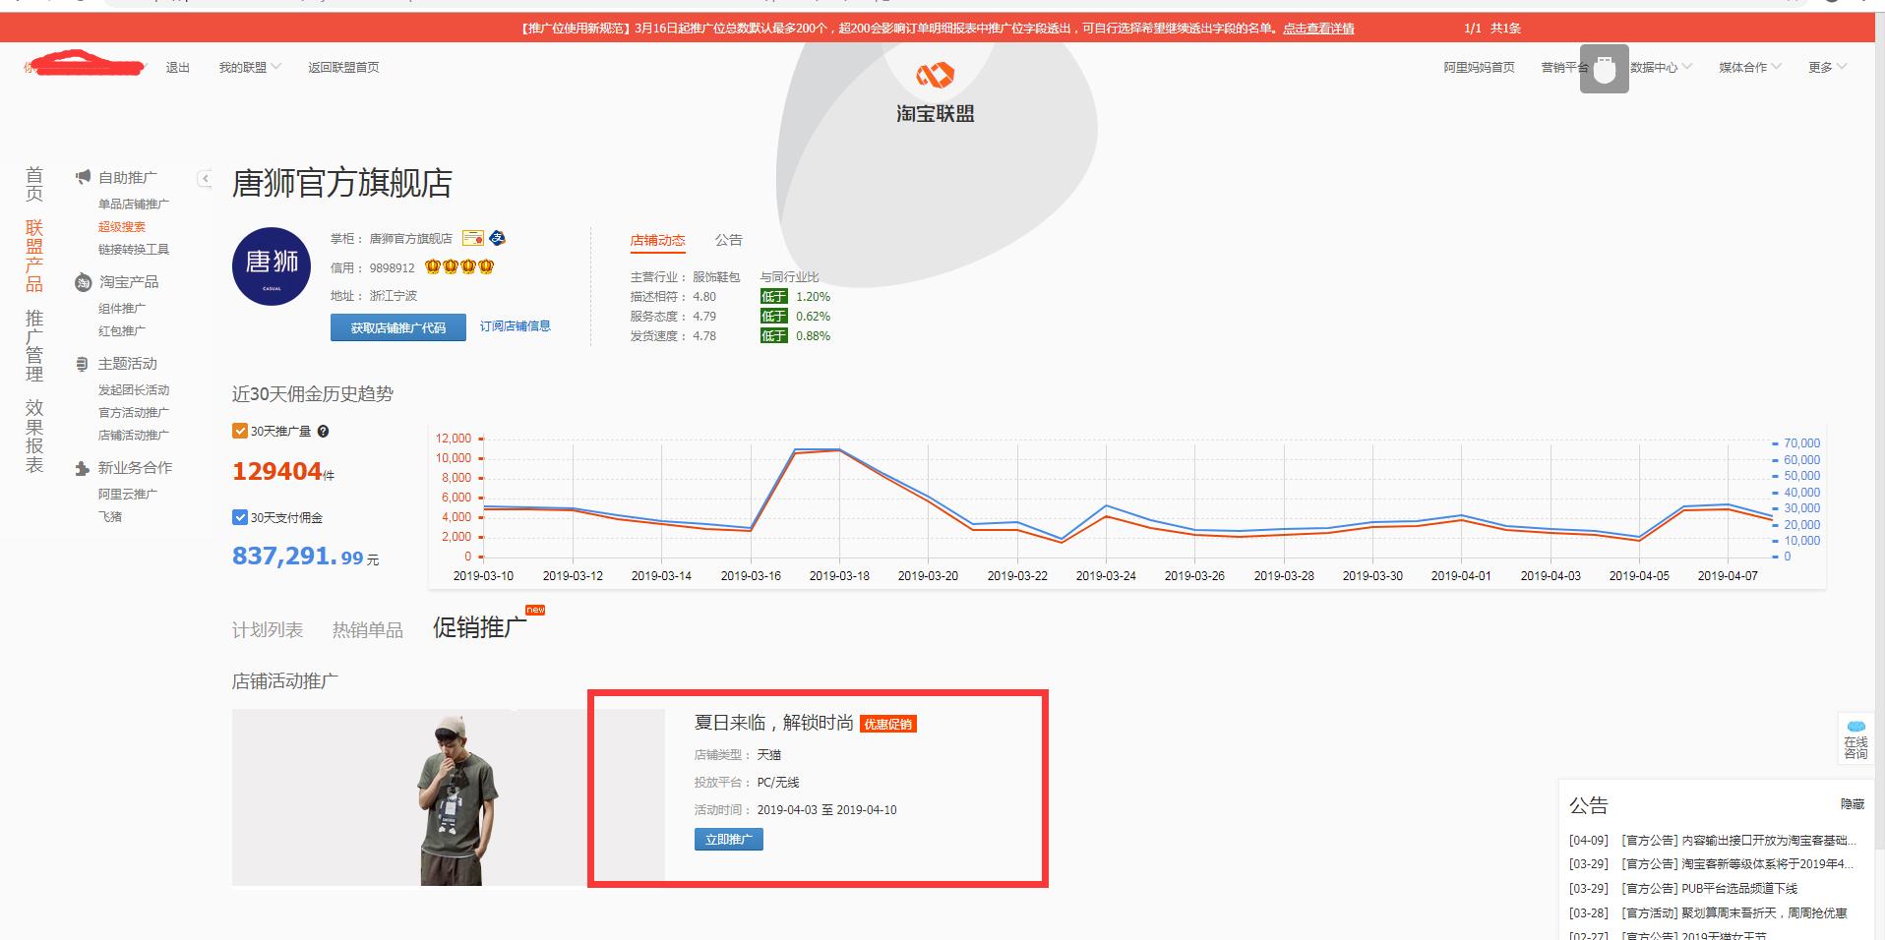1885x940 pixels.
Task: Open 发起团长活动 in the sidebar
Action: pos(134,390)
